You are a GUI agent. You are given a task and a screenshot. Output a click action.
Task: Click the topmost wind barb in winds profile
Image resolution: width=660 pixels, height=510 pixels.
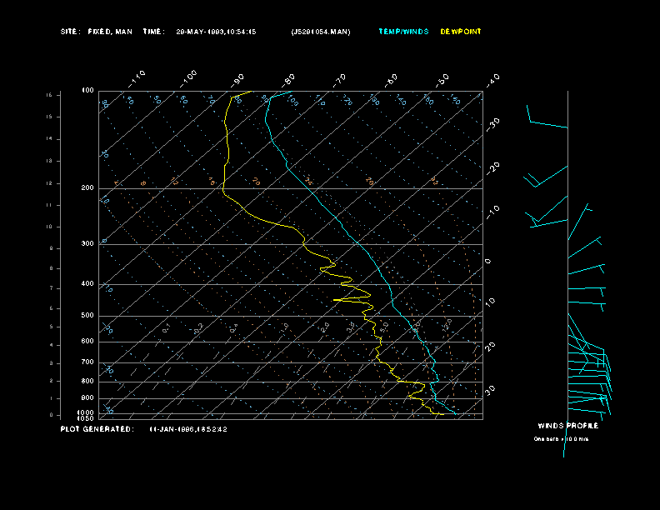[x=547, y=117]
